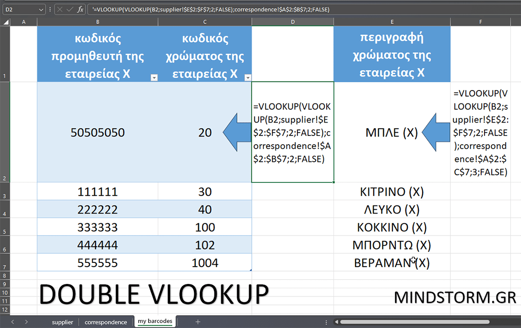Switch to the correspondence sheet tab
Viewport: 521px width, 328px height.
[106, 322]
